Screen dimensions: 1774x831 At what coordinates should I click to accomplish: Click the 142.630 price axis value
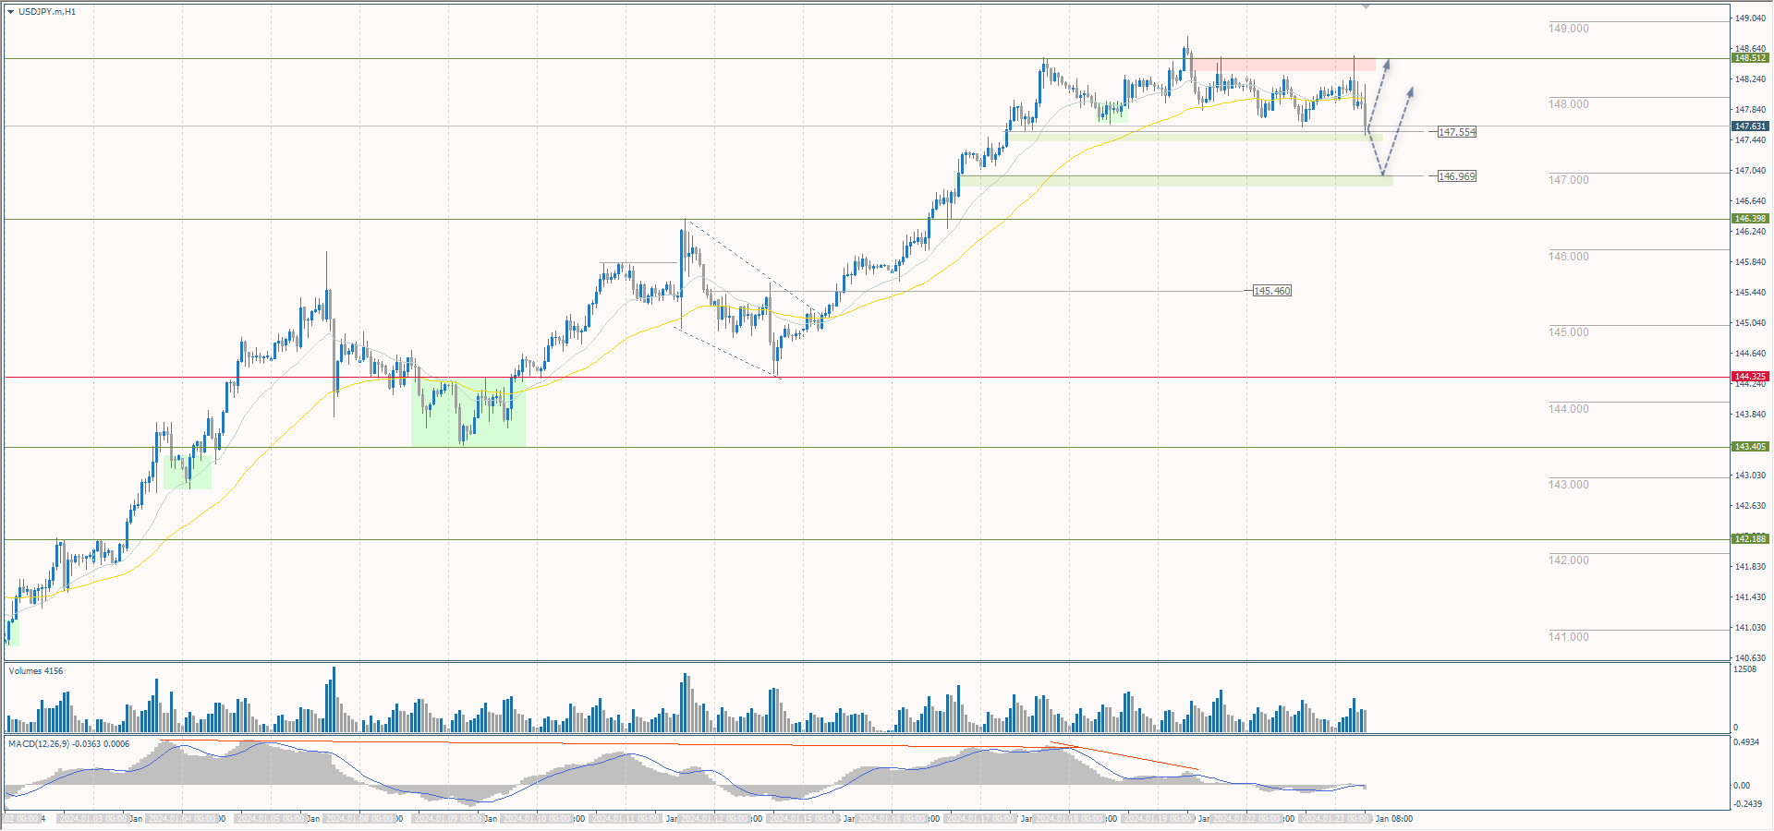tap(1750, 506)
